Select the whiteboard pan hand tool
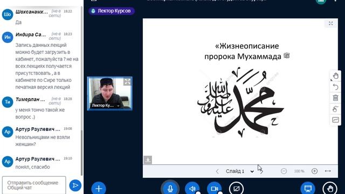 click(x=335, y=76)
